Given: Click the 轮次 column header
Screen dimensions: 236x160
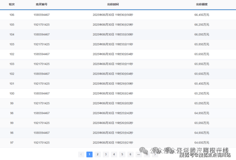Looking at the screenshot, I should 12,5.
